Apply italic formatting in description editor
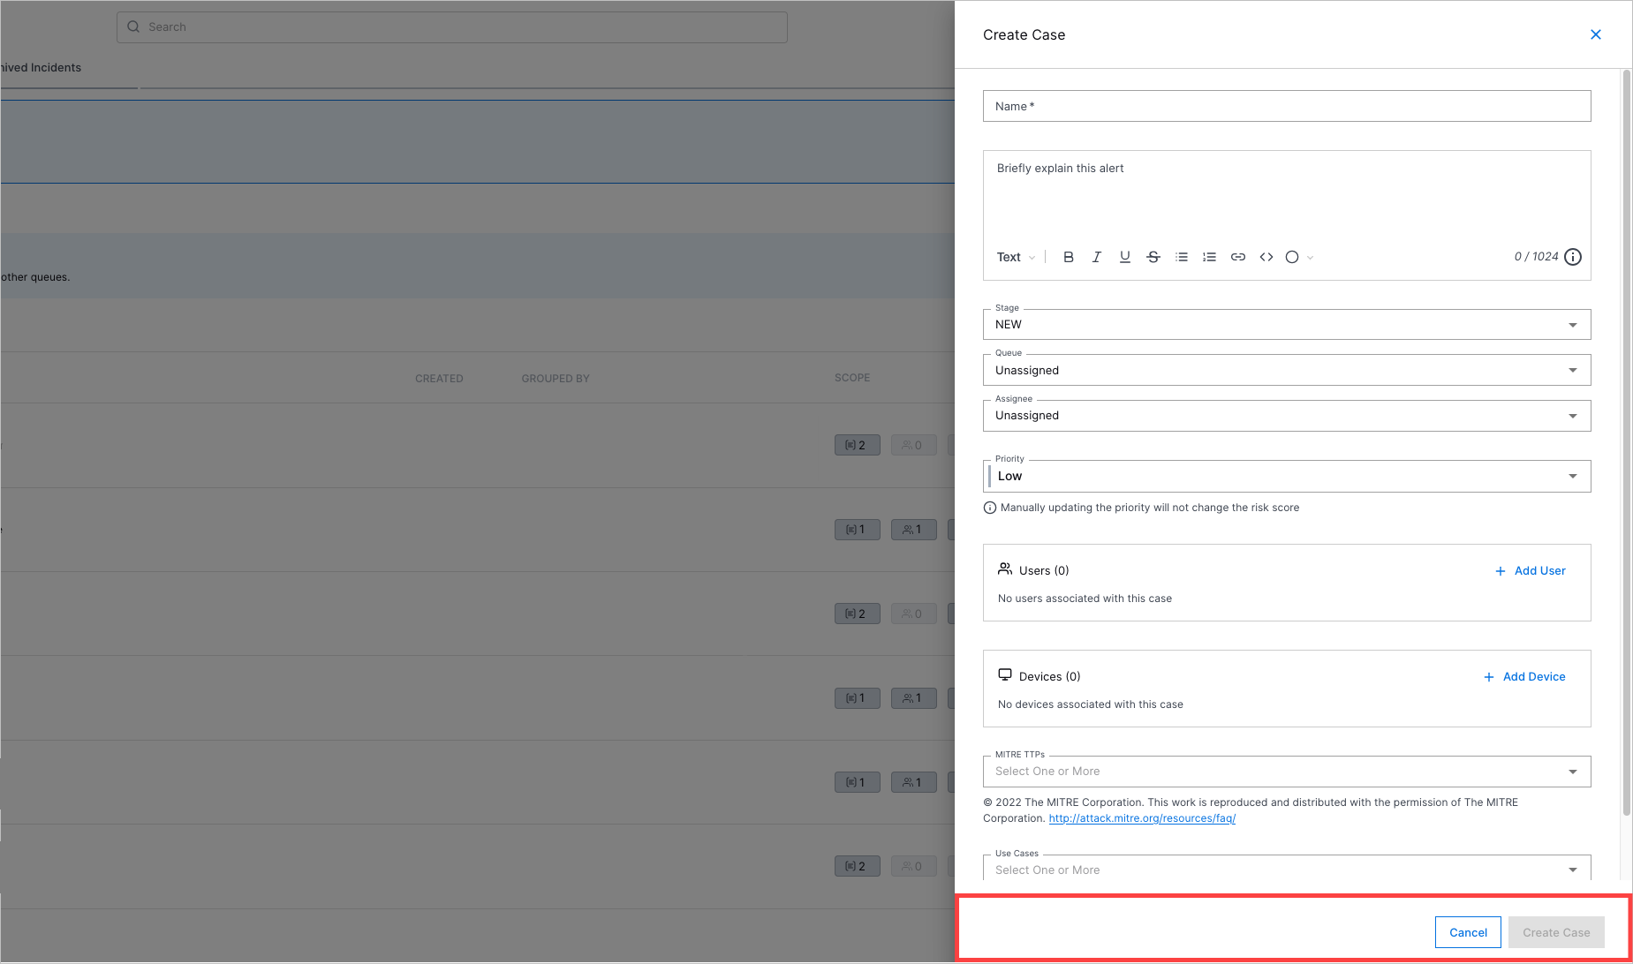The width and height of the screenshot is (1633, 964). pyautogui.click(x=1097, y=257)
